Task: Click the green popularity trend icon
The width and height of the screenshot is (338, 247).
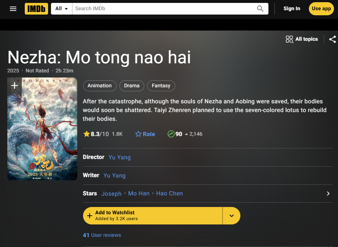Action: 171,134
